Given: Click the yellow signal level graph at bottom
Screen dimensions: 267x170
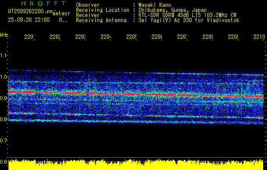Looking at the screenshot, I should coord(136,165).
